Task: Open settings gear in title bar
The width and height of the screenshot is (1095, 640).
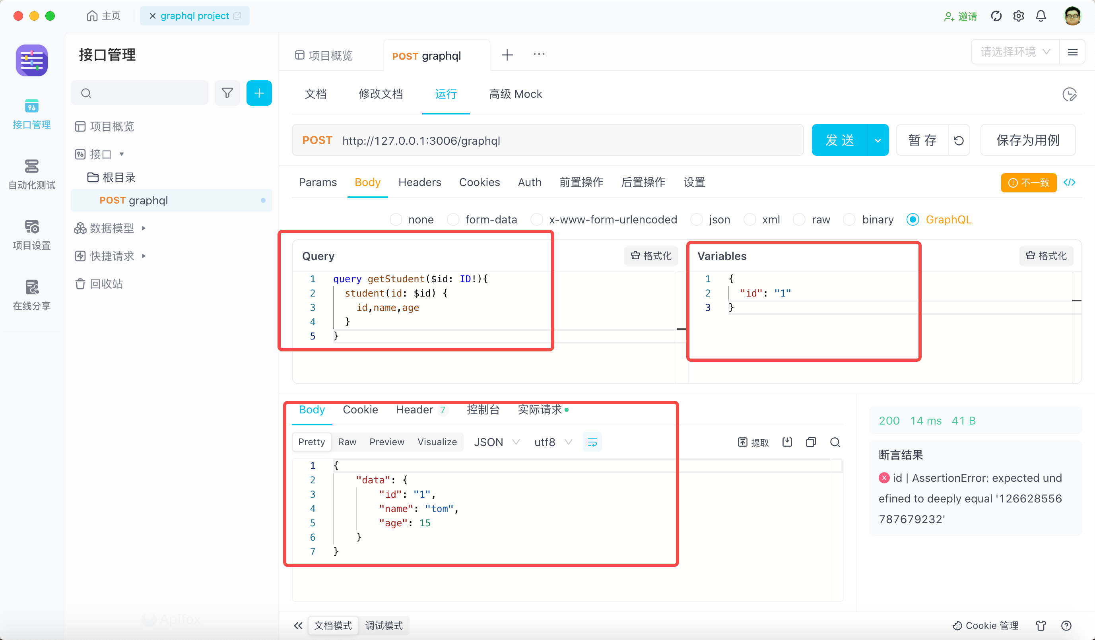Action: 1018,16
